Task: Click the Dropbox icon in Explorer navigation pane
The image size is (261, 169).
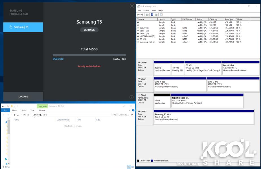Action: click(6, 159)
